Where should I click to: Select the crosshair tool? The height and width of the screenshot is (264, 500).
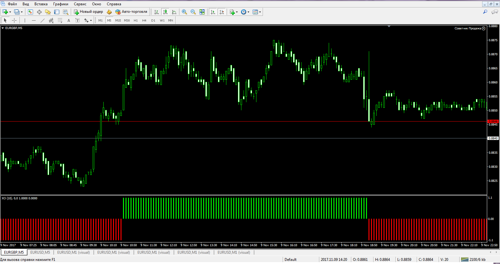[x=14, y=20]
